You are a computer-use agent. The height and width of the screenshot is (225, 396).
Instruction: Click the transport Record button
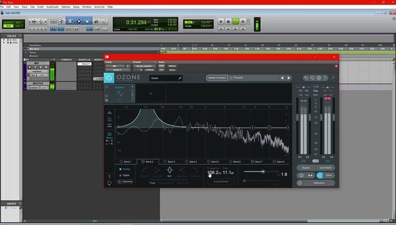click(243, 21)
